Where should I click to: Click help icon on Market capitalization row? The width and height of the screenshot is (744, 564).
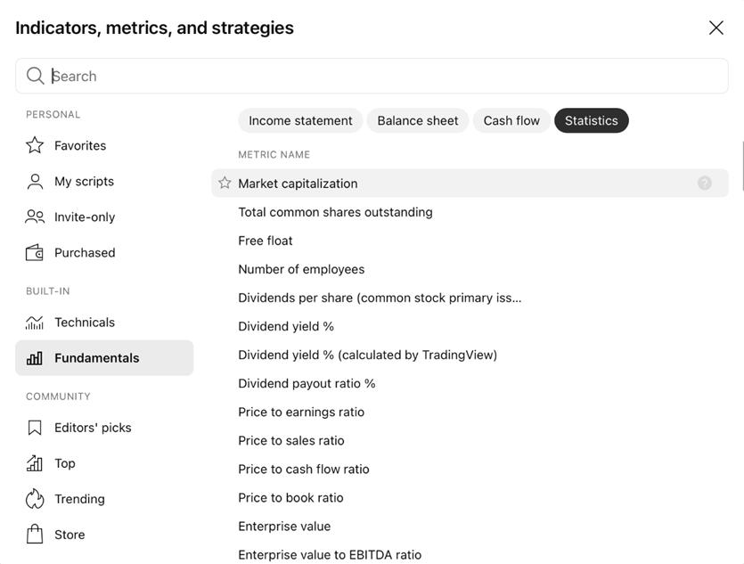705,183
